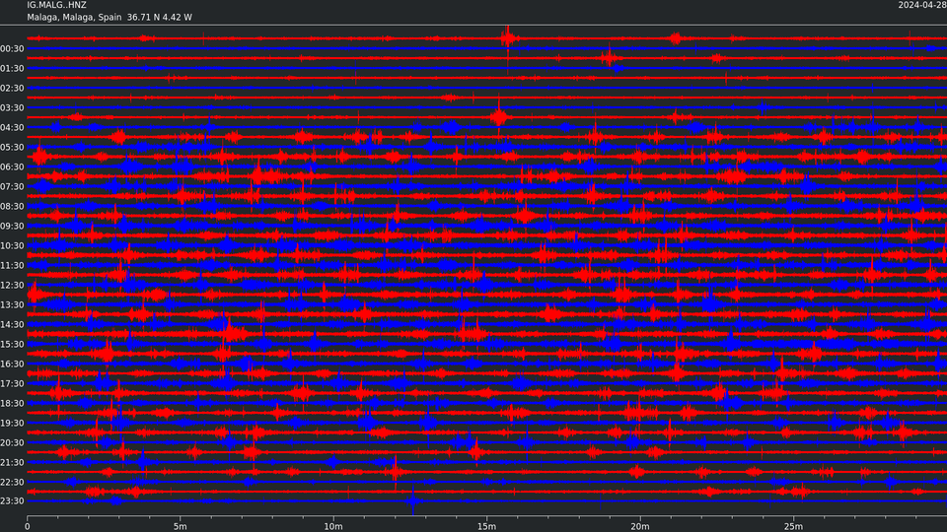Select the 5m axis tick label
This screenshot has height=532, width=947.
[x=180, y=526]
